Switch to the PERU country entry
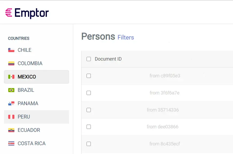Image resolution: width=233 pixels, height=154 pixels. pyautogui.click(x=24, y=117)
